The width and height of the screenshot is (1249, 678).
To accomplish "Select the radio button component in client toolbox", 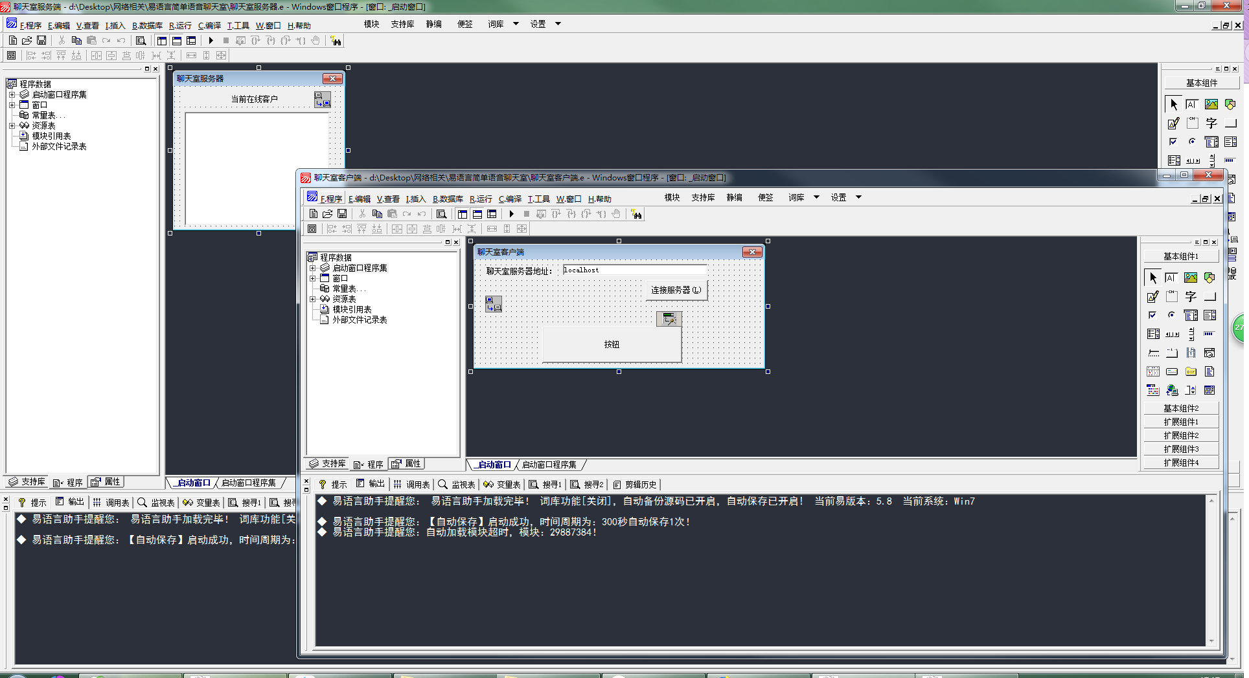I will tap(1171, 315).
